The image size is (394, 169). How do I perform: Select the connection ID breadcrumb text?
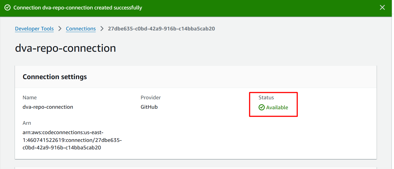161,29
